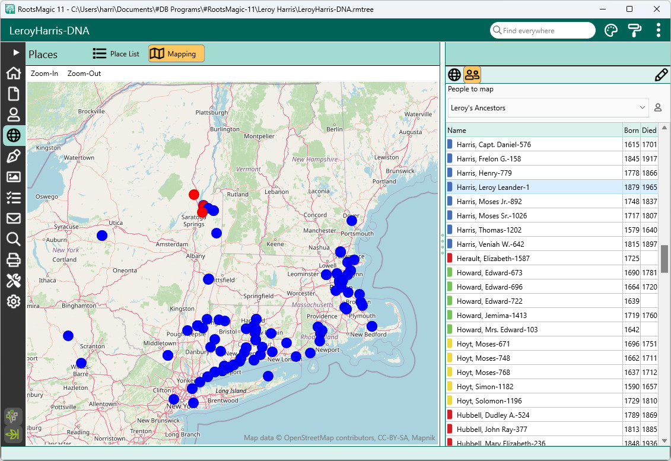This screenshot has width=671, height=461.
Task: Select Harris, Frelon G.-158 row
Action: 552,158
